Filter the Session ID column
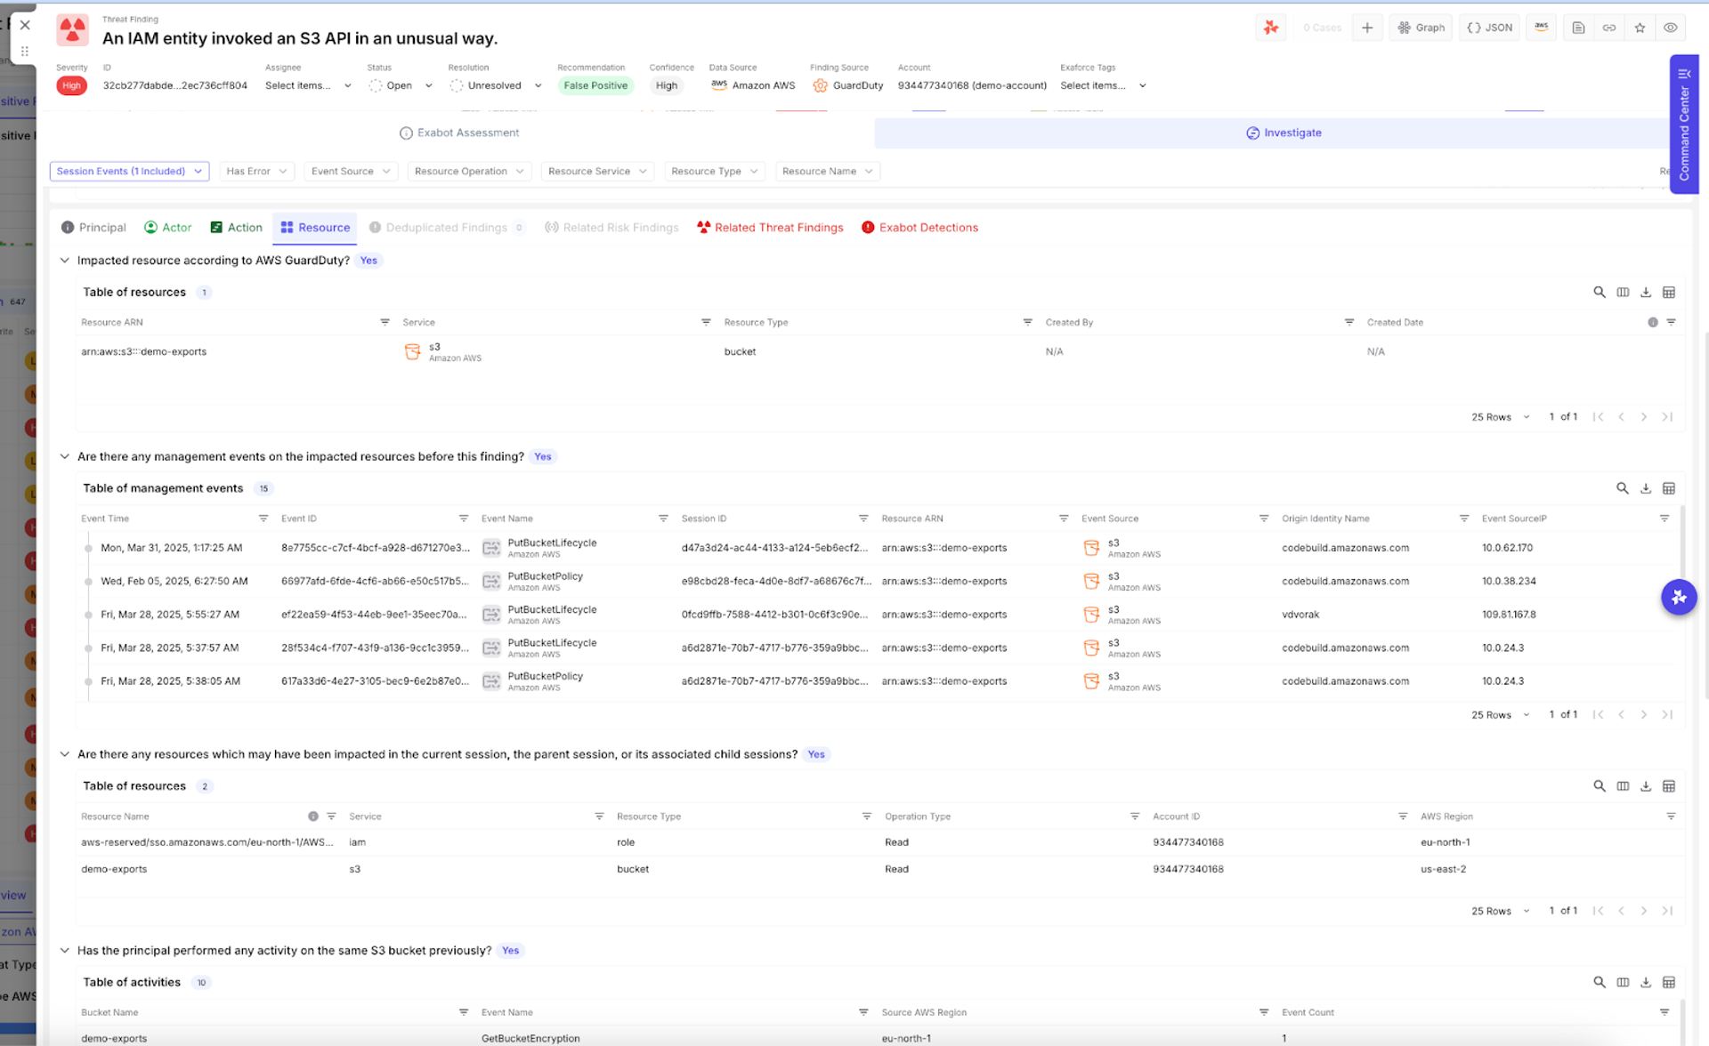Image resolution: width=1709 pixels, height=1046 pixels. (x=863, y=519)
